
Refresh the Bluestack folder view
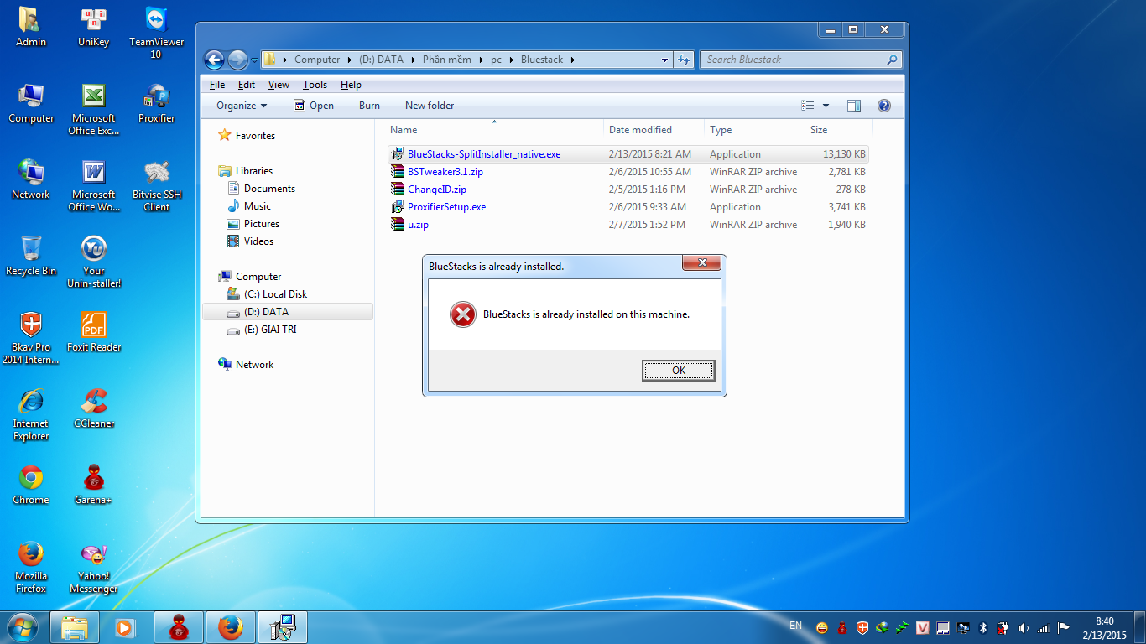pos(684,60)
